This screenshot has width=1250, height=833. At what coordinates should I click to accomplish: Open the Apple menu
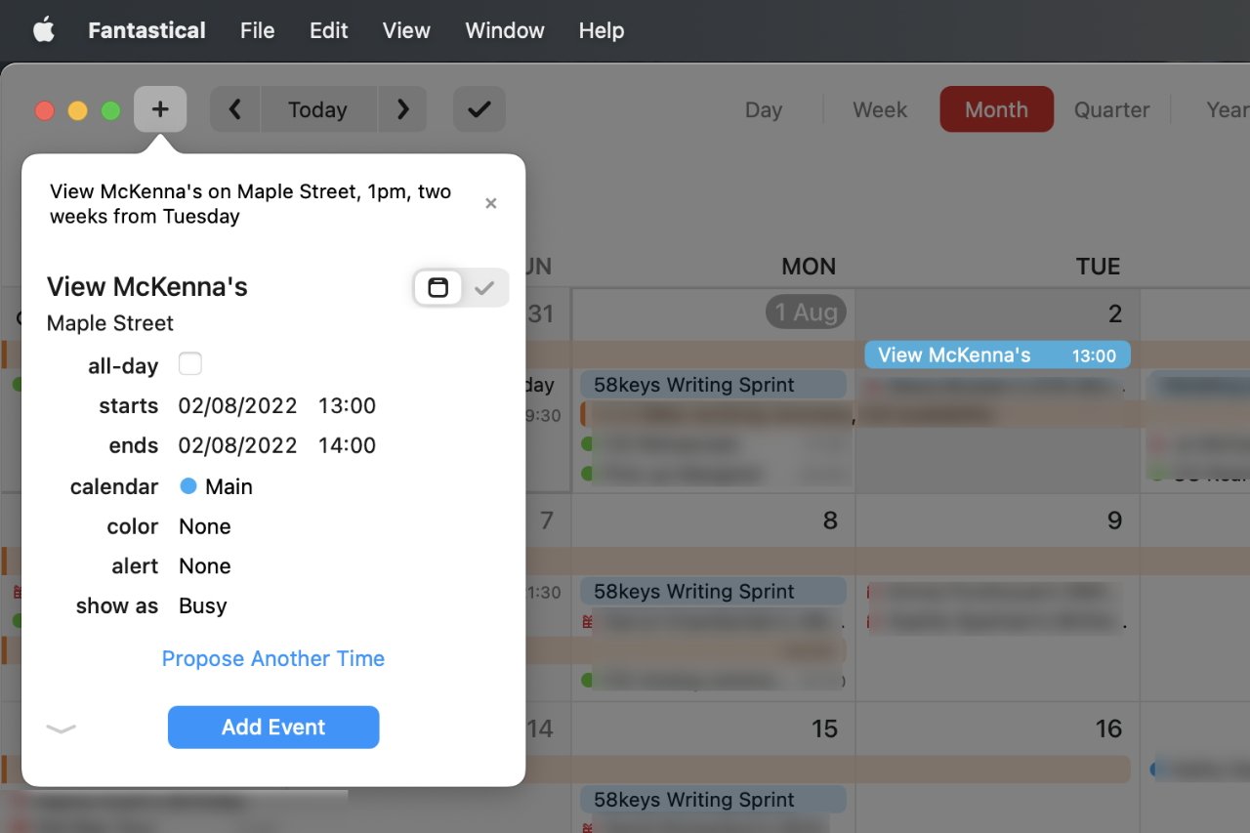point(44,30)
